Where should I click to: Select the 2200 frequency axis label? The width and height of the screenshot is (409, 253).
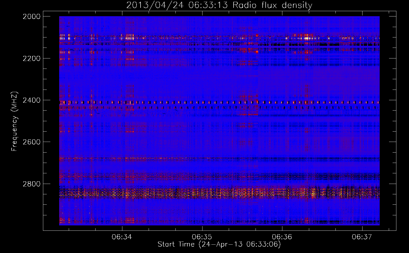32,58
